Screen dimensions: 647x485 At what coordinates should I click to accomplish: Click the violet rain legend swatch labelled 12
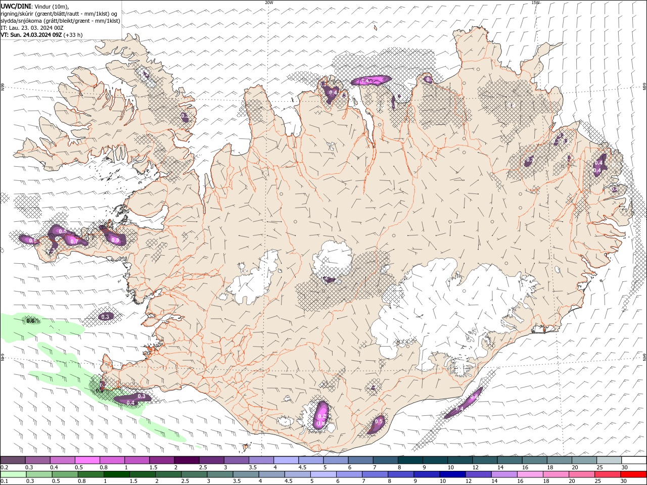(478, 474)
